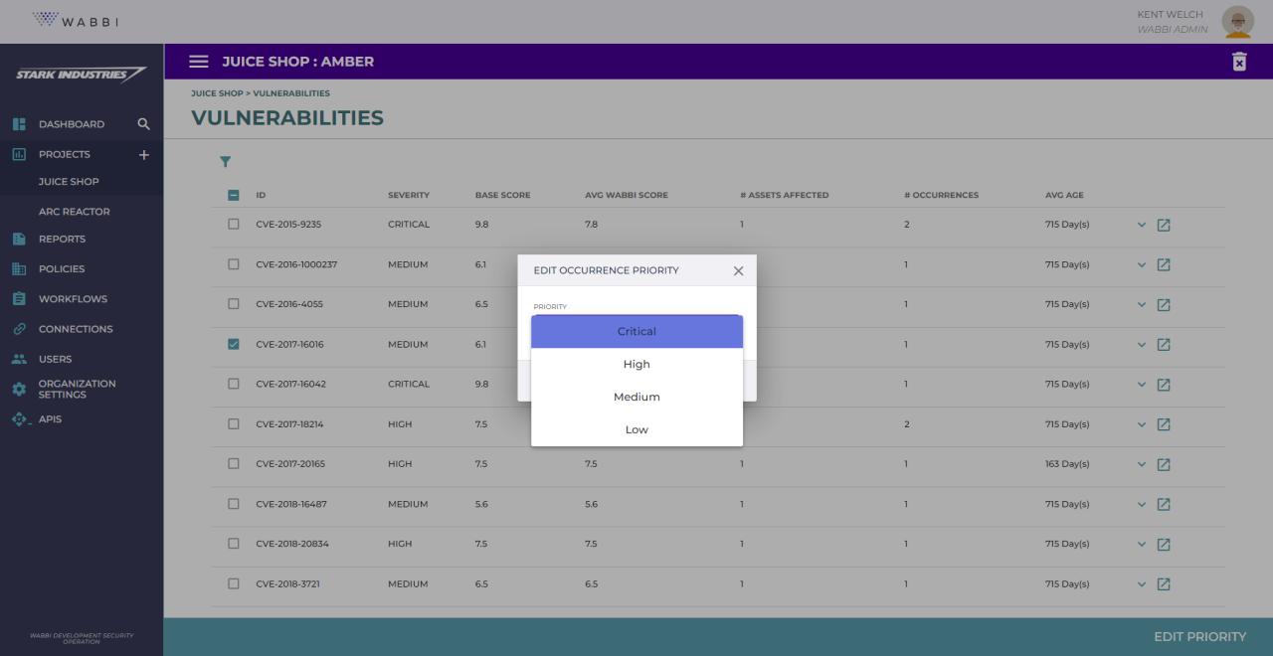This screenshot has width=1273, height=656.
Task: Open the hamburger navigation menu
Action: point(198,61)
